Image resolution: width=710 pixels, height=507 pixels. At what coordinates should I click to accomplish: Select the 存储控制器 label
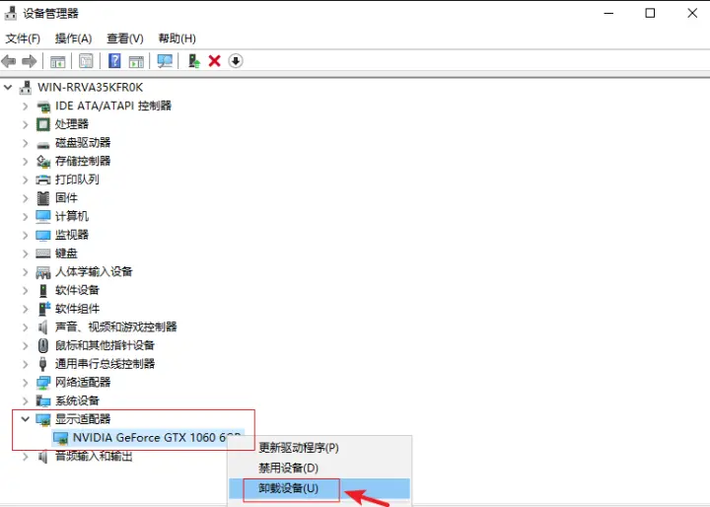pos(83,161)
